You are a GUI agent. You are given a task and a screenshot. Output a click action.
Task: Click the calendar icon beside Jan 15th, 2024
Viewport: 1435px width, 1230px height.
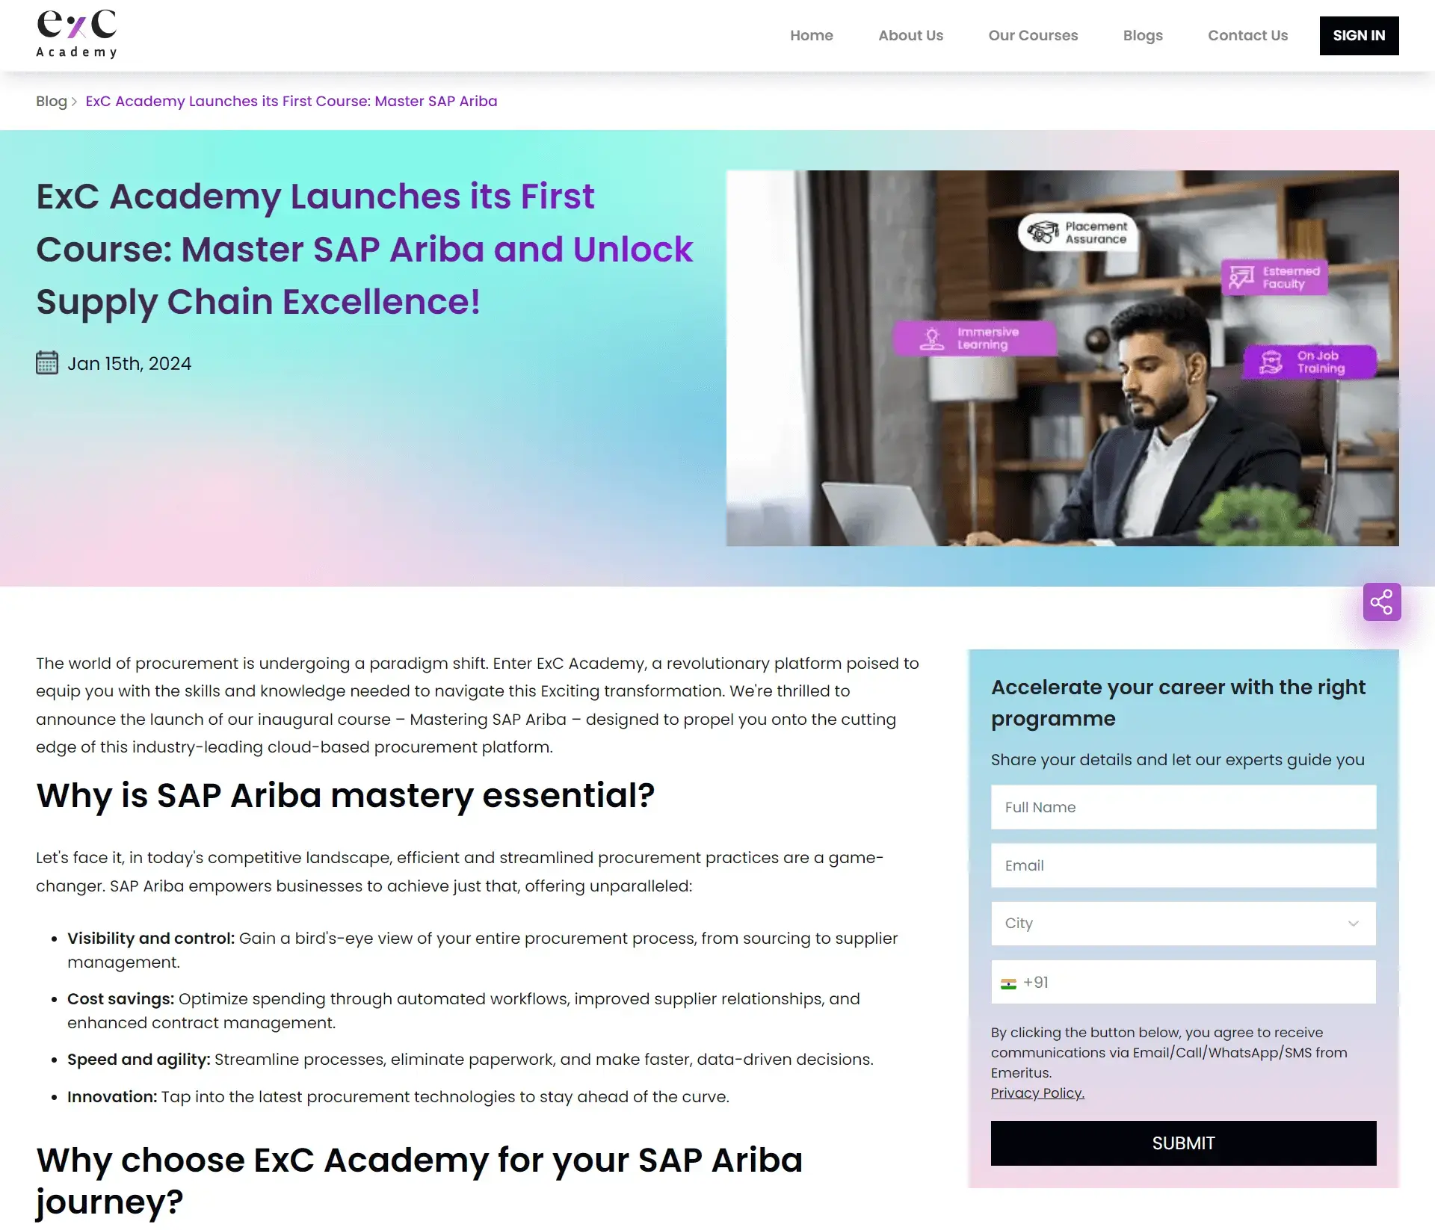point(47,363)
